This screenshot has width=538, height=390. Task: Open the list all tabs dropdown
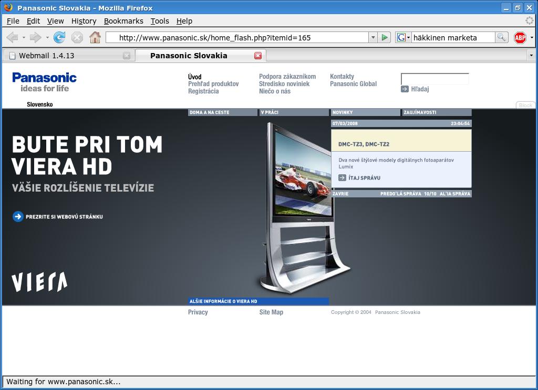[531, 56]
